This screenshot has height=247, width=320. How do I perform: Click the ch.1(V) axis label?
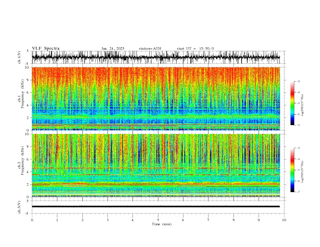coord(19,57)
